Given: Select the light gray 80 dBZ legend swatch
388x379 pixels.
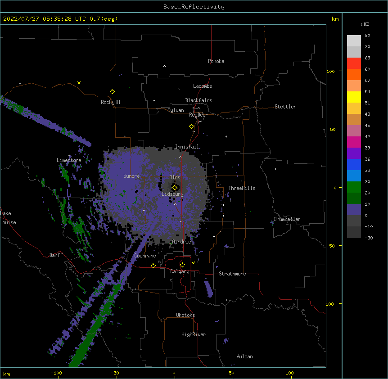Looking at the screenshot, I should pos(354,41).
